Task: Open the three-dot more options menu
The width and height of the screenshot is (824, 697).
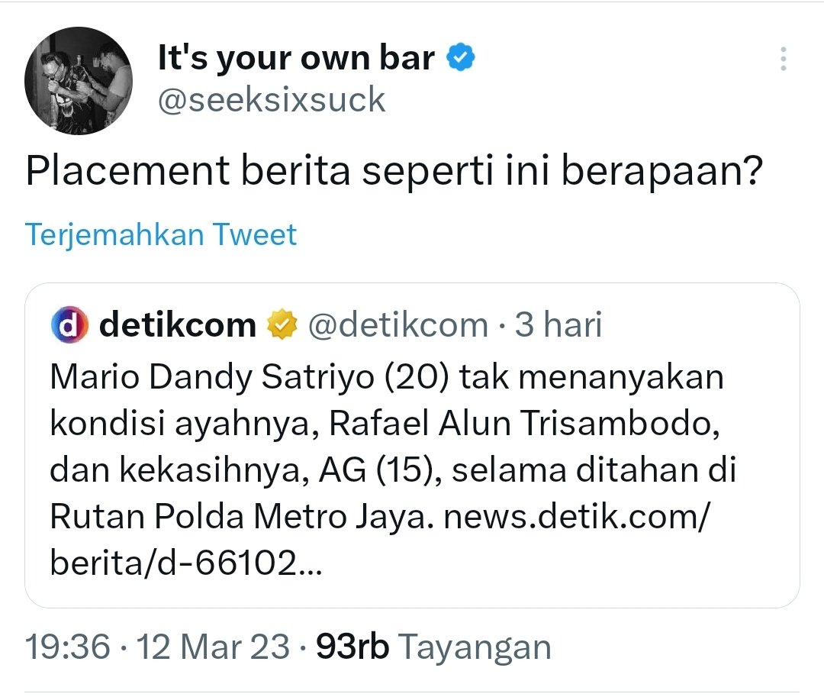Action: 783,59
